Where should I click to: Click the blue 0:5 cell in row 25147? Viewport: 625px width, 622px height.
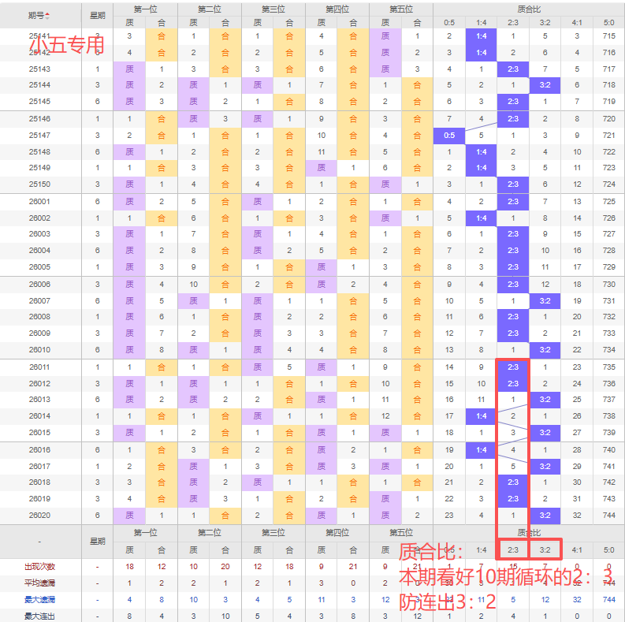click(449, 135)
